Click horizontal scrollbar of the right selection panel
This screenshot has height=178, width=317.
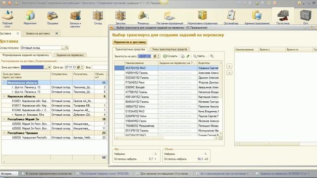[269, 144]
